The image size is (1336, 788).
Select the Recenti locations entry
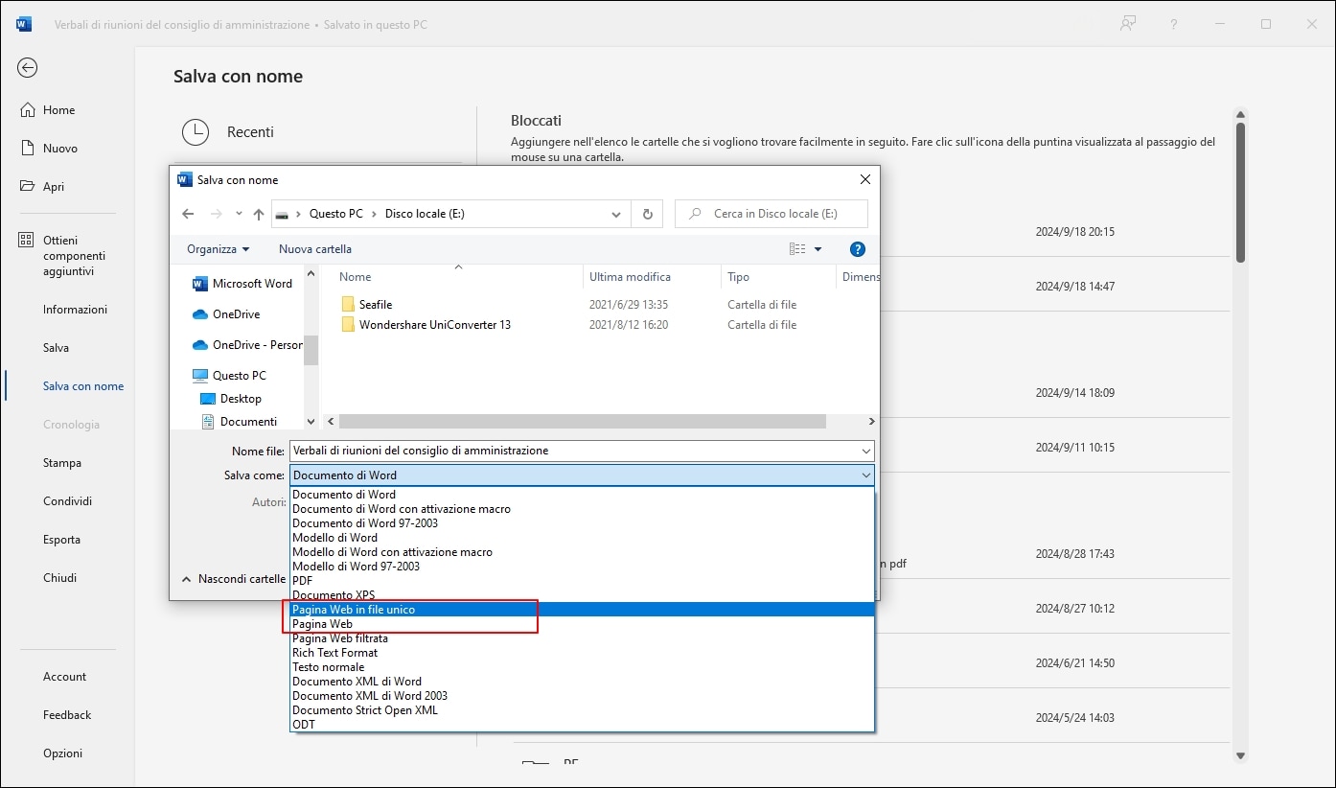(x=249, y=132)
